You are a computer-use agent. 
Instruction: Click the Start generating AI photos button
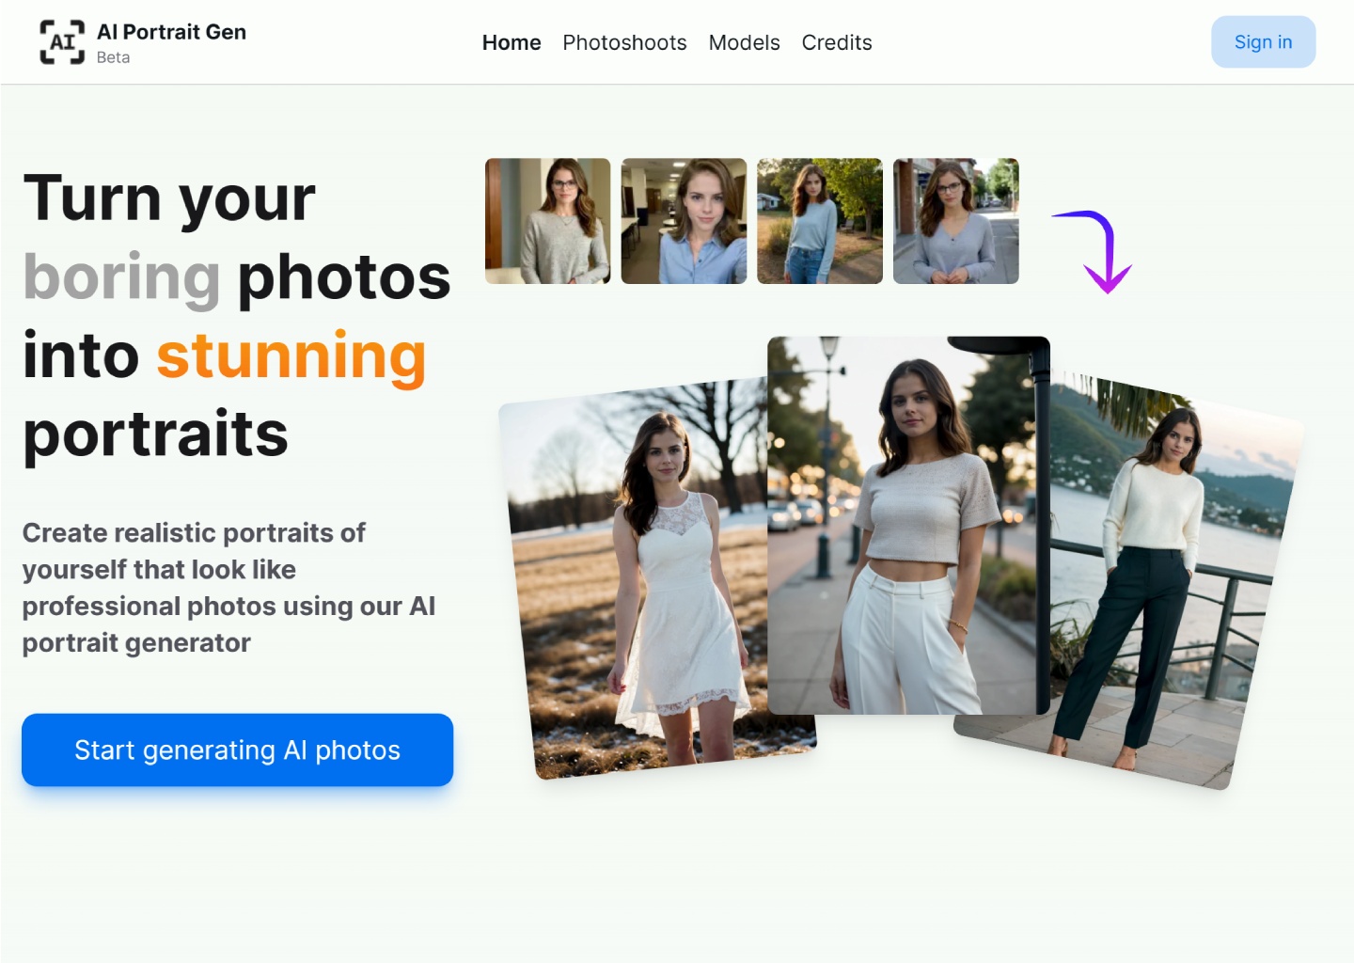click(237, 750)
